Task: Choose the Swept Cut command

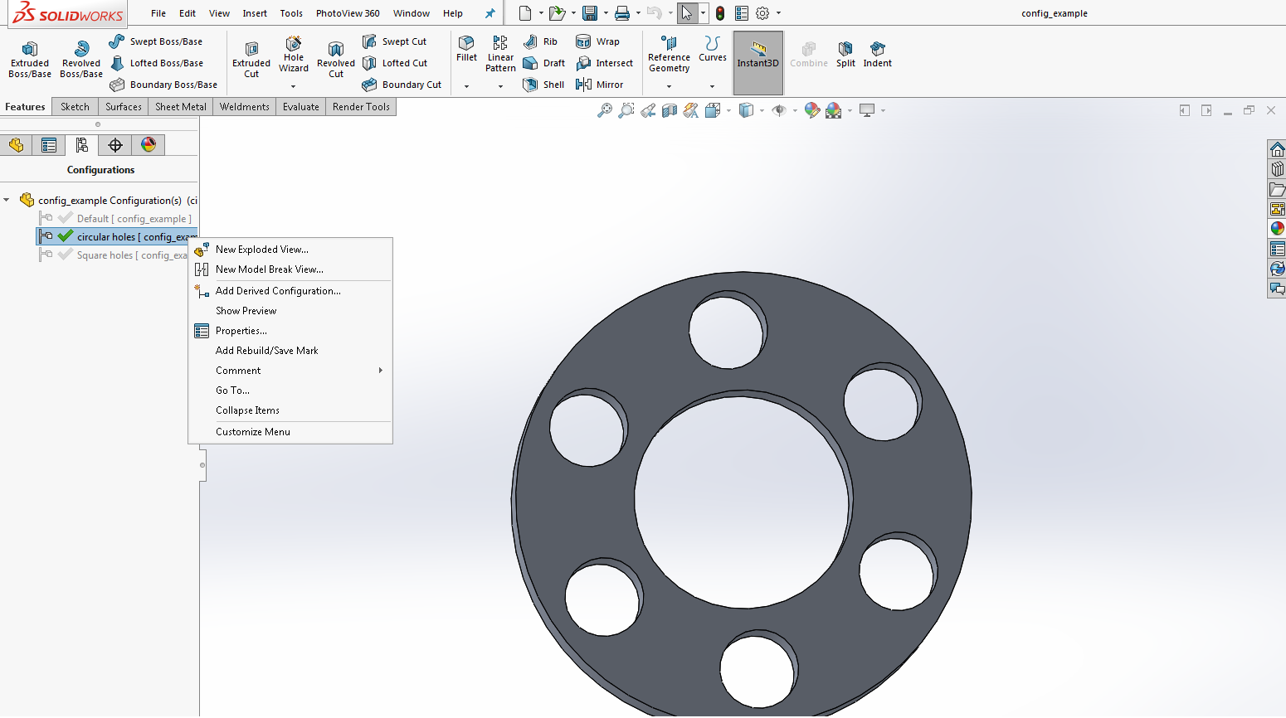Action: click(395, 41)
